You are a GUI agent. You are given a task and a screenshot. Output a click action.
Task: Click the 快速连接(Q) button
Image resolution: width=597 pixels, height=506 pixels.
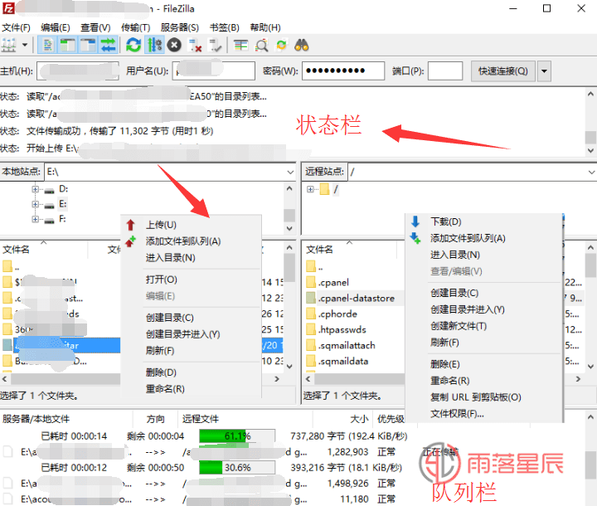[x=503, y=71]
